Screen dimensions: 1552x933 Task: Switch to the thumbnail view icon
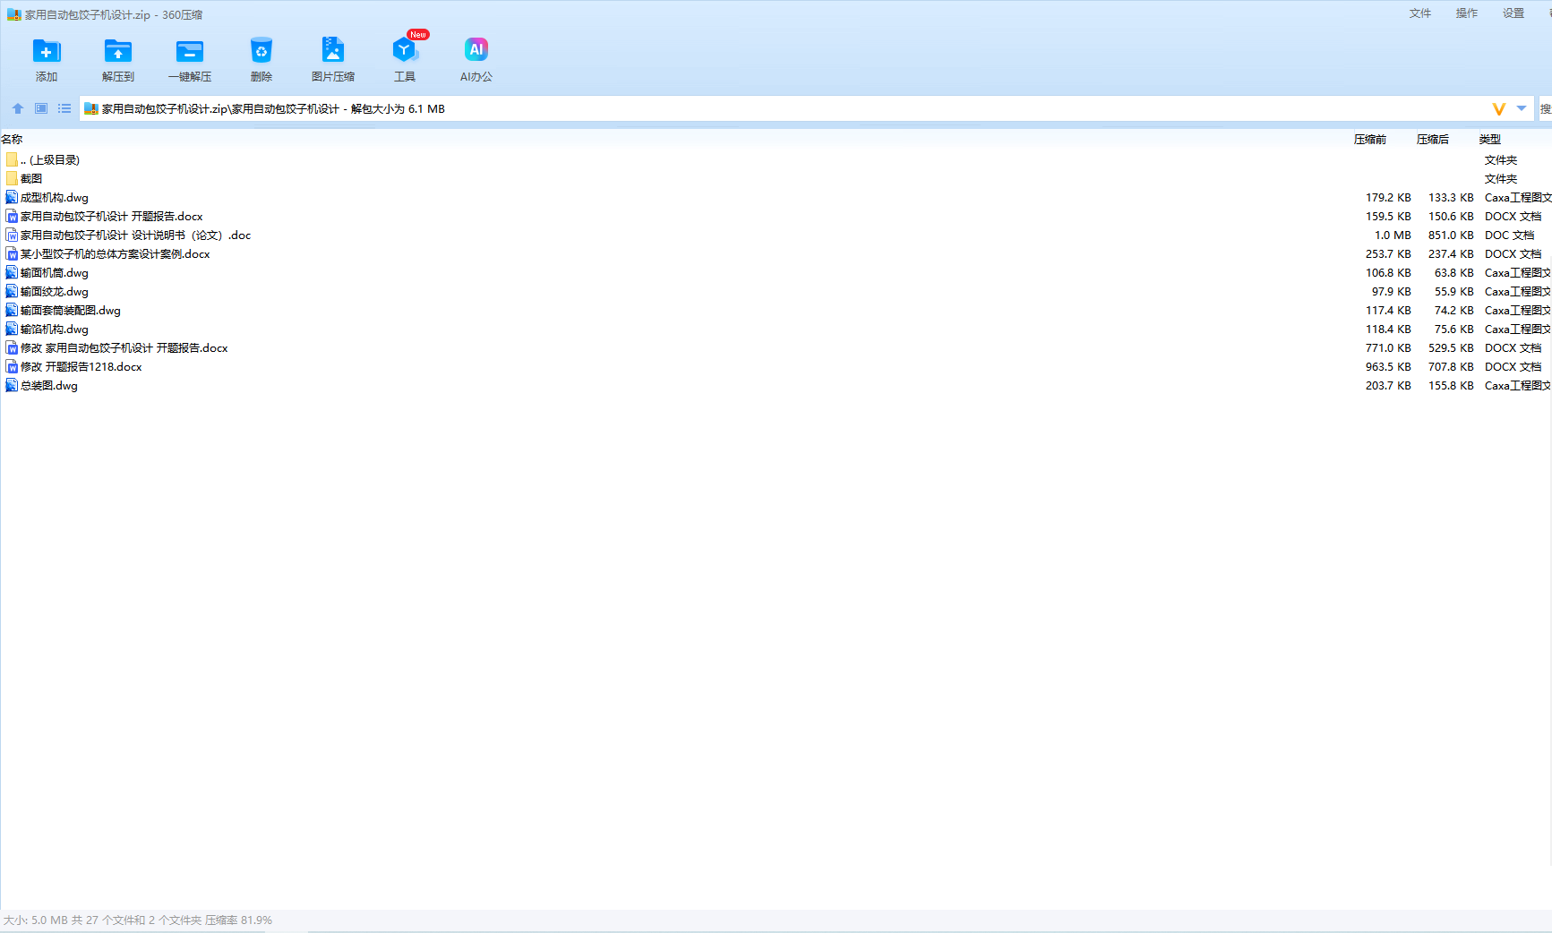(x=41, y=109)
